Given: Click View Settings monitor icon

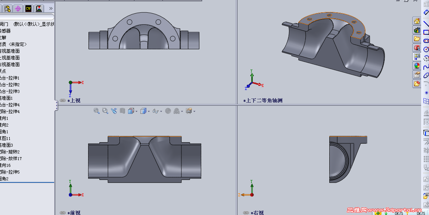Looking at the screenshot, I should click(x=189, y=111).
